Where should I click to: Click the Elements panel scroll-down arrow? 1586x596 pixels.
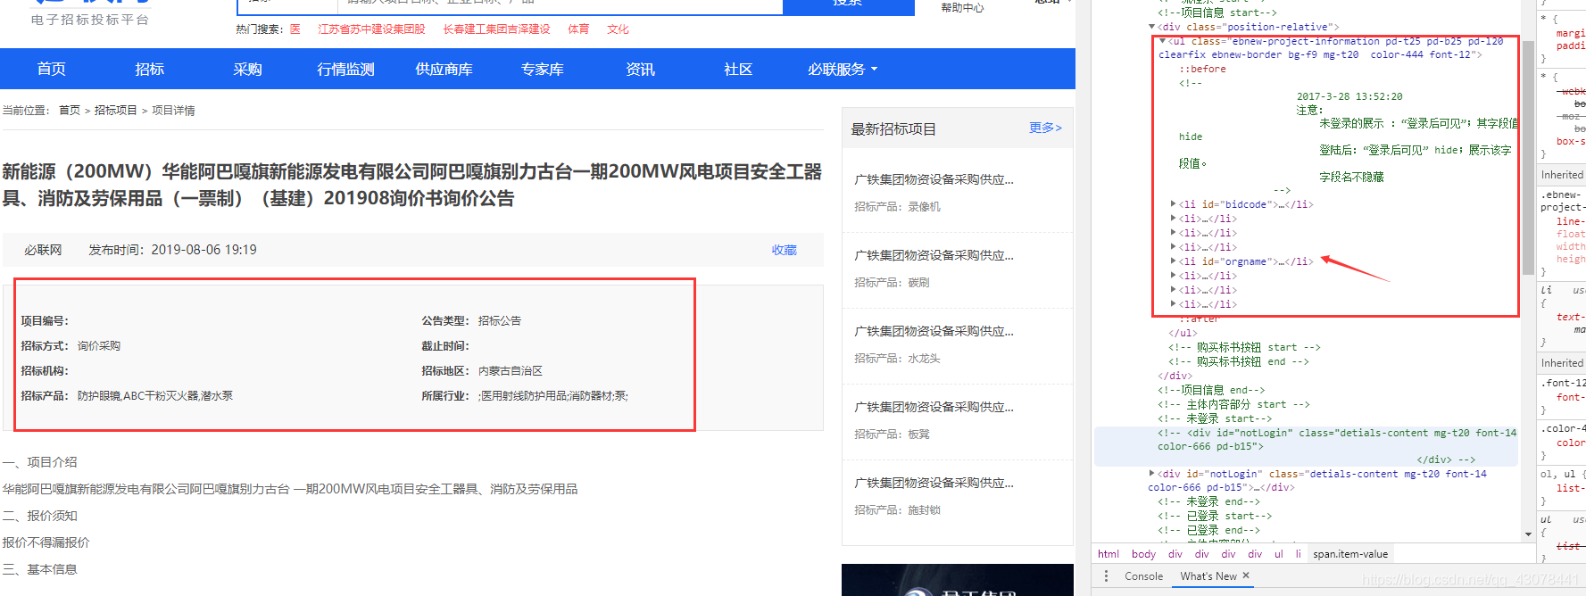(1529, 534)
